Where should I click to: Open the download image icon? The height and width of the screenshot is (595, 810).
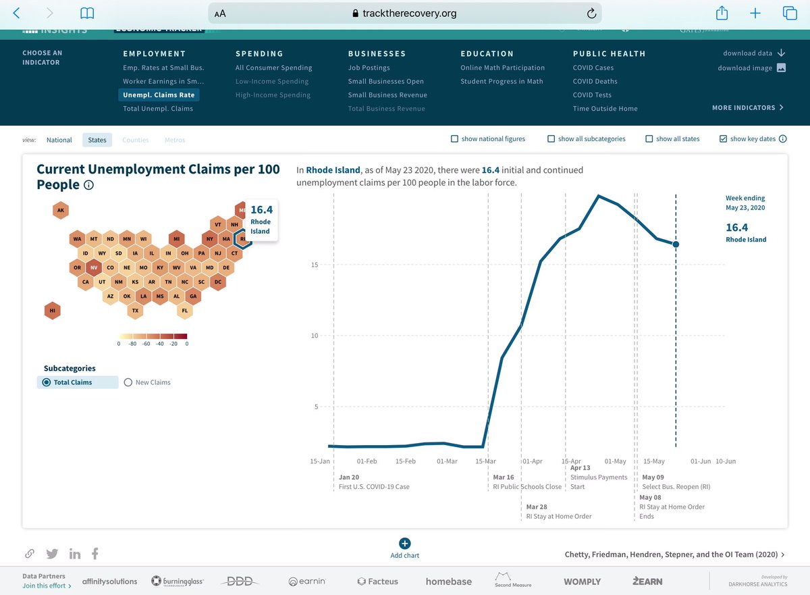click(x=781, y=68)
